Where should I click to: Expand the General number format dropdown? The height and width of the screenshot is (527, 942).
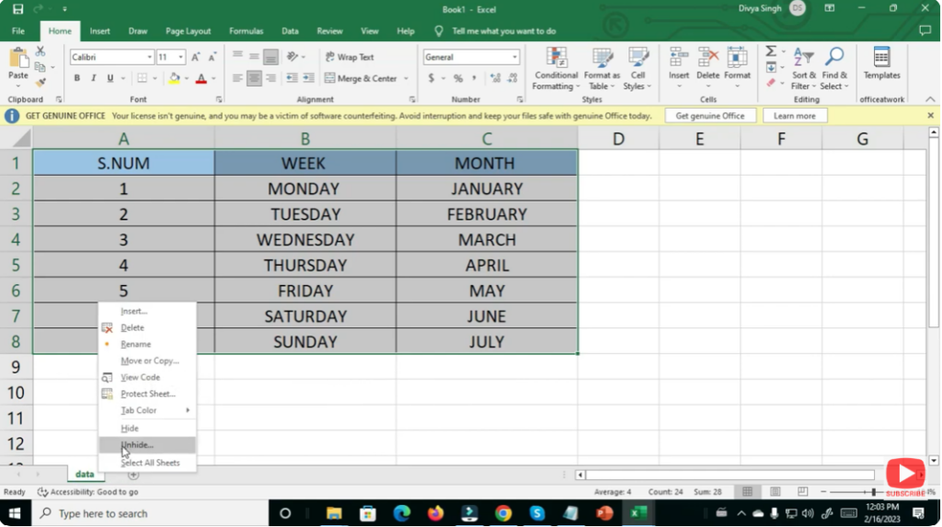click(x=515, y=57)
